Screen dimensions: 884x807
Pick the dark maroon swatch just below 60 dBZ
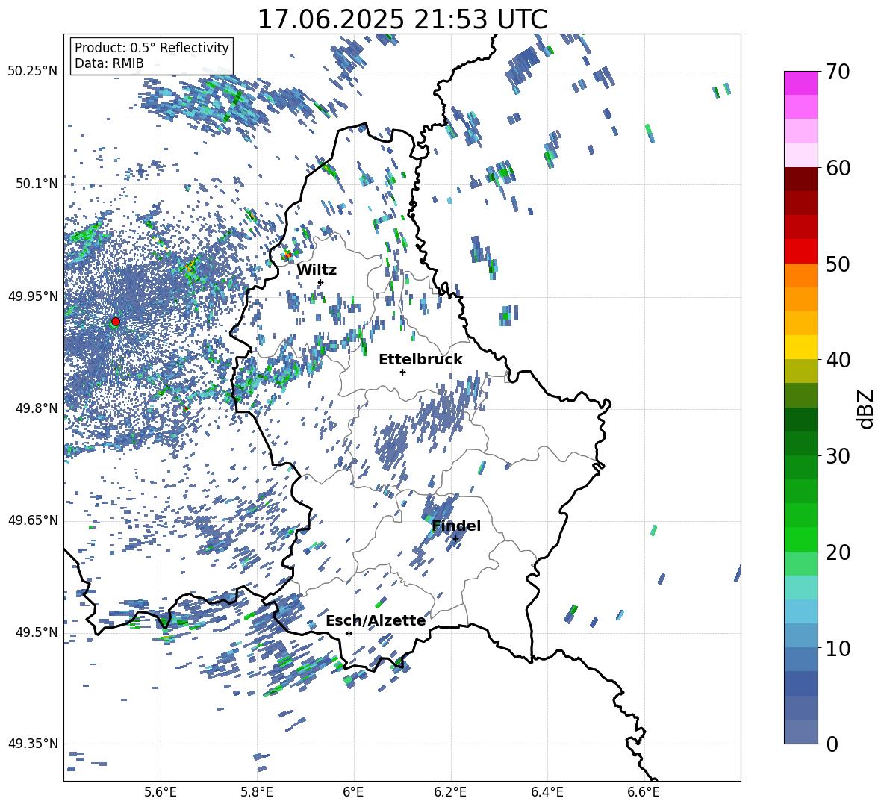coord(801,180)
